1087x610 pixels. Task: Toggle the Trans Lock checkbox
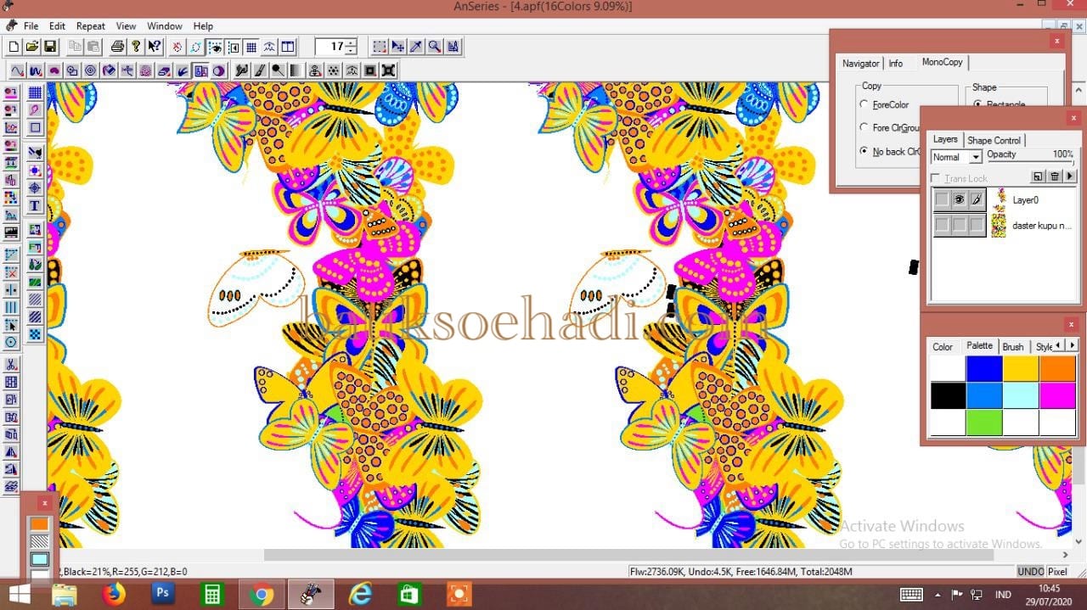(x=936, y=179)
